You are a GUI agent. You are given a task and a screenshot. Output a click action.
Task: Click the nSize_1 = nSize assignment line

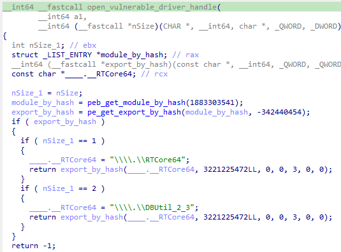pyautogui.click(x=47, y=93)
